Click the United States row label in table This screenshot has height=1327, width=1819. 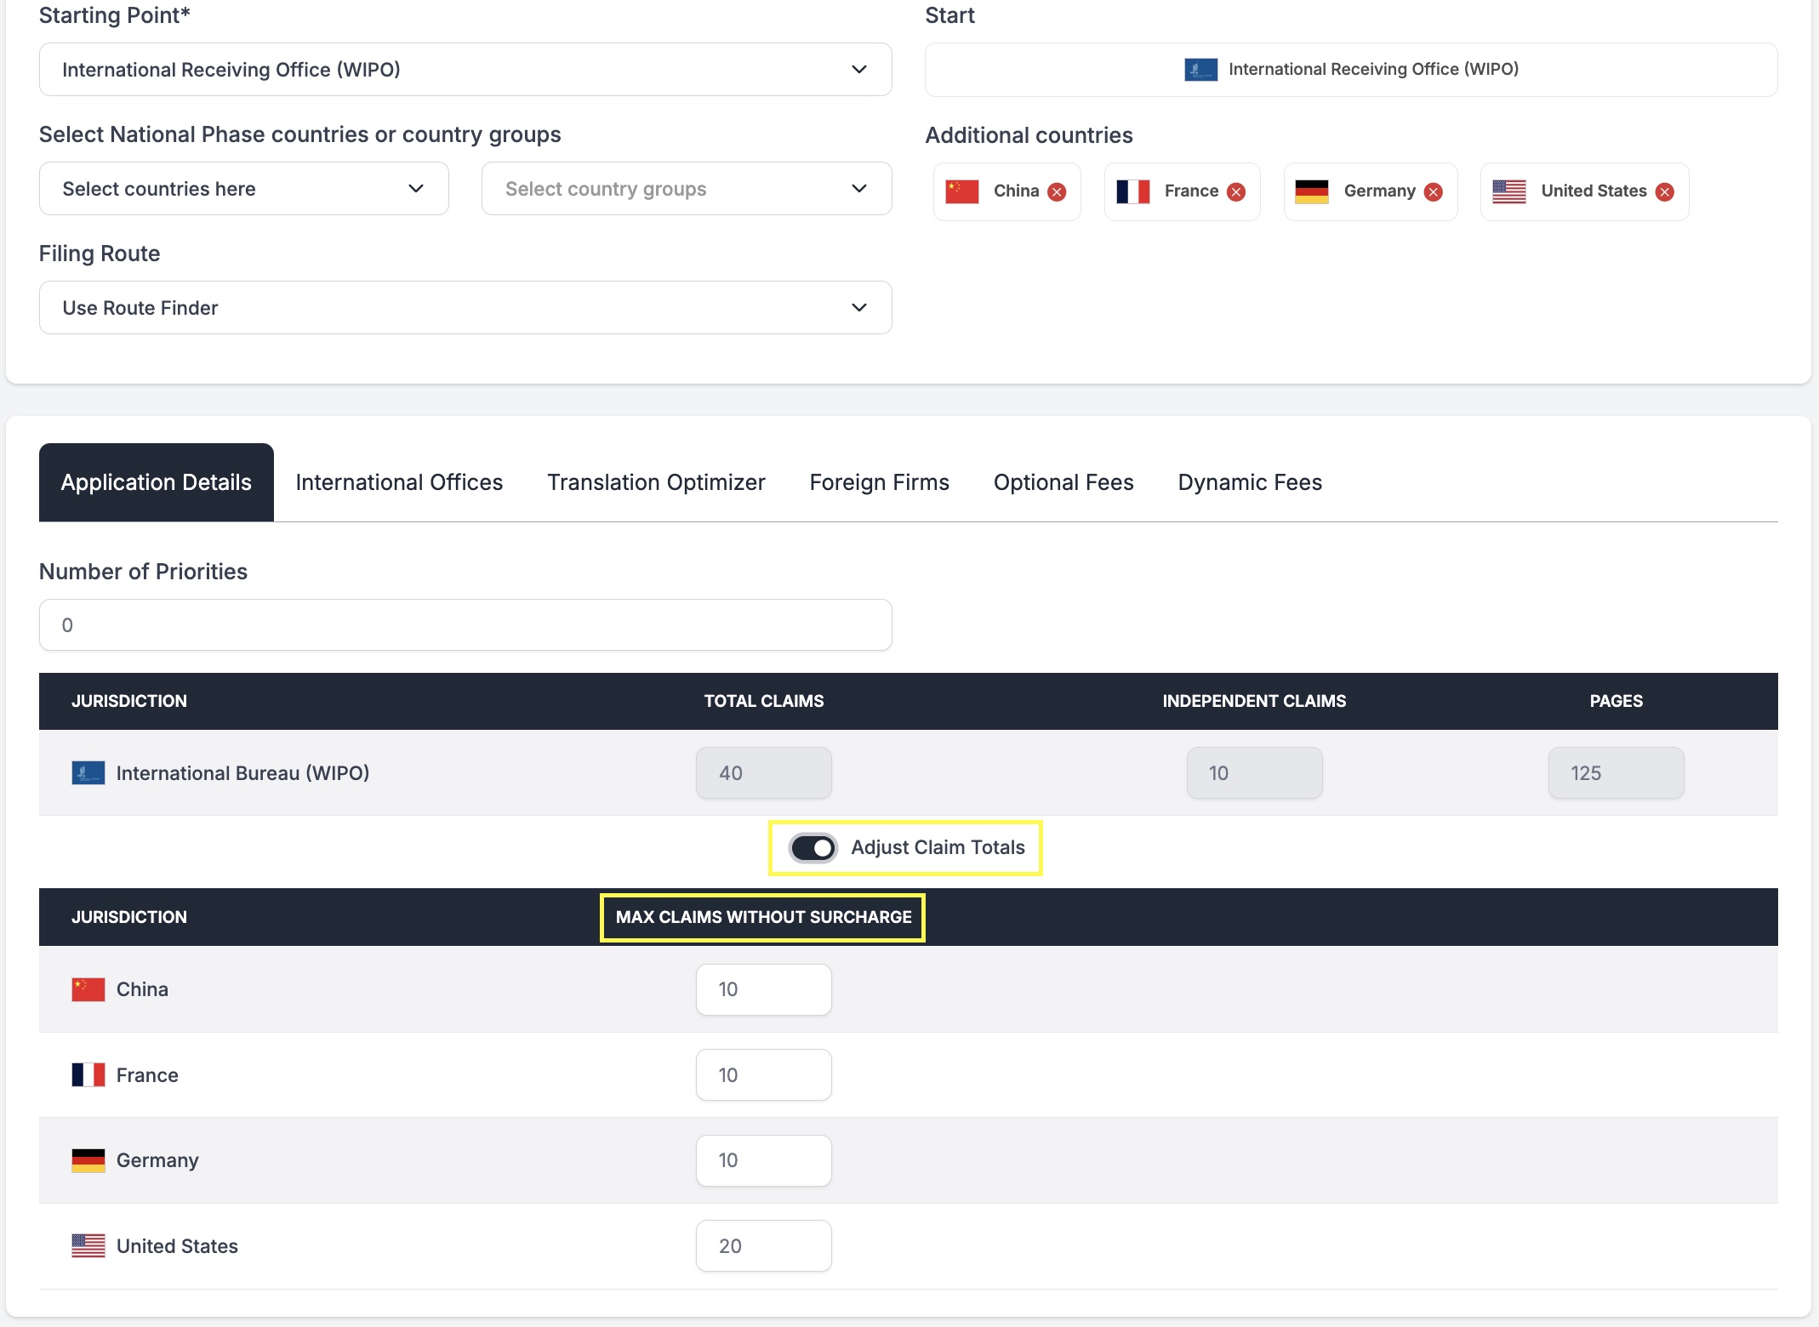[x=177, y=1245]
